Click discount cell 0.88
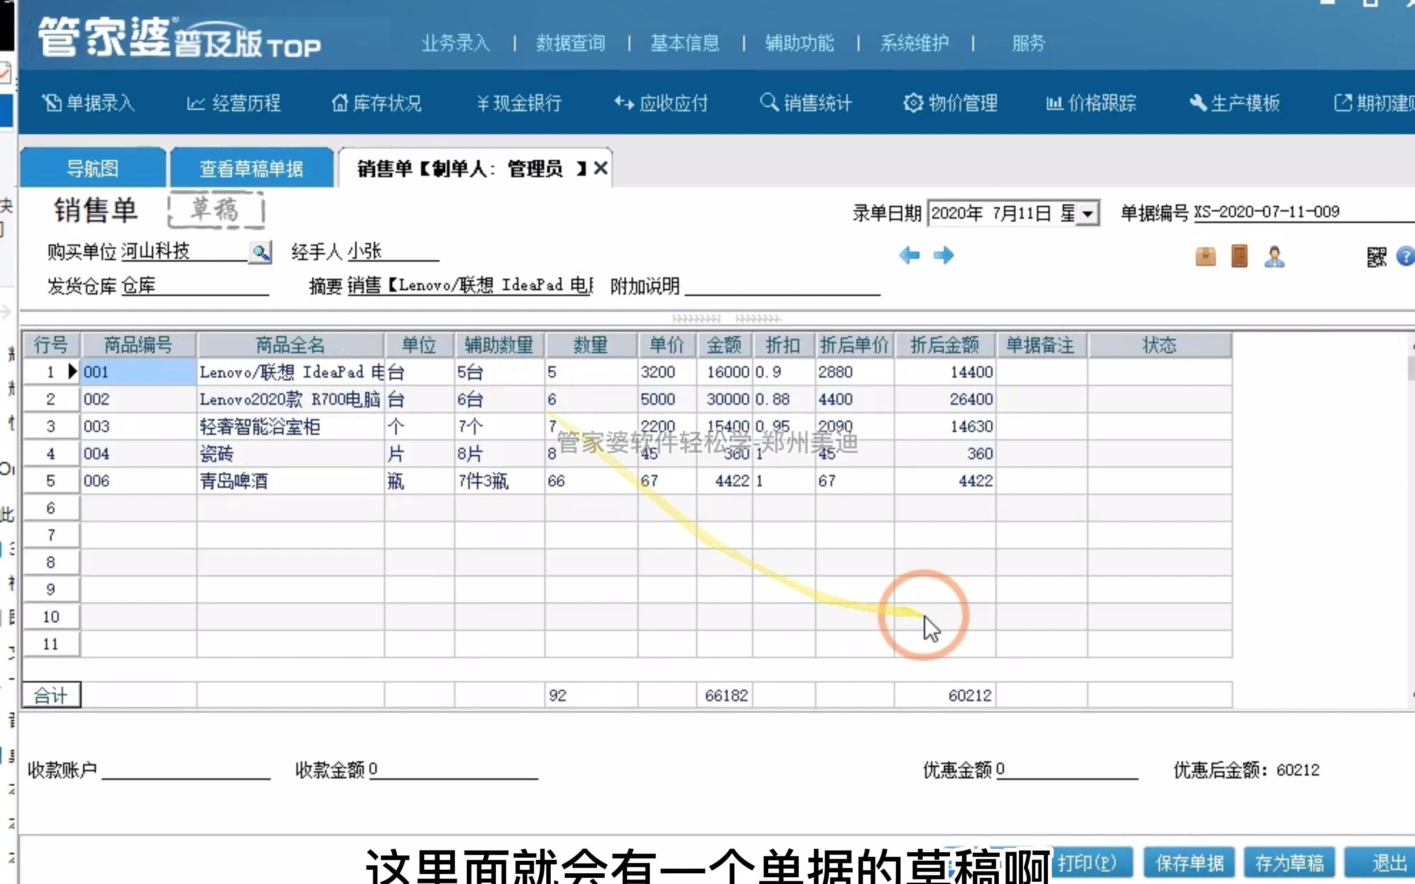 (x=783, y=399)
